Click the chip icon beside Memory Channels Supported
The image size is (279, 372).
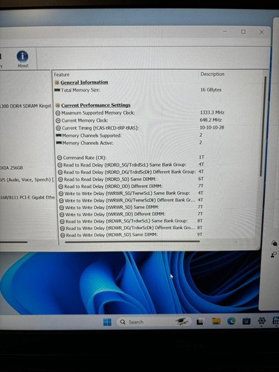(x=59, y=135)
